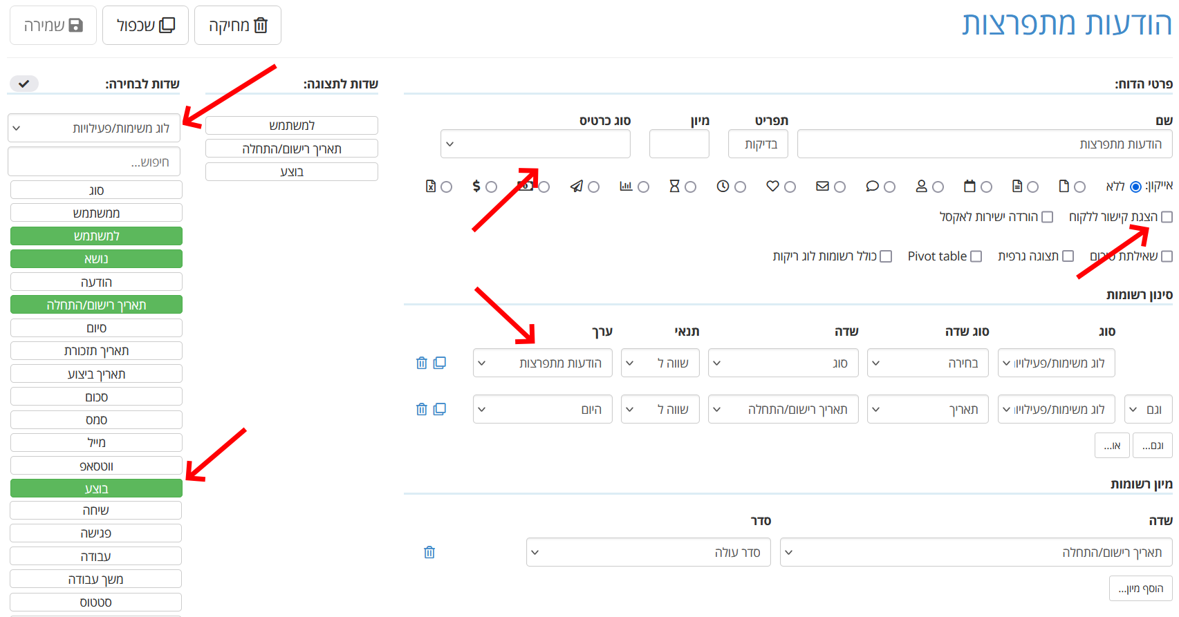Select the ללא no-icon radio button
The image size is (1179, 617).
(1135, 187)
